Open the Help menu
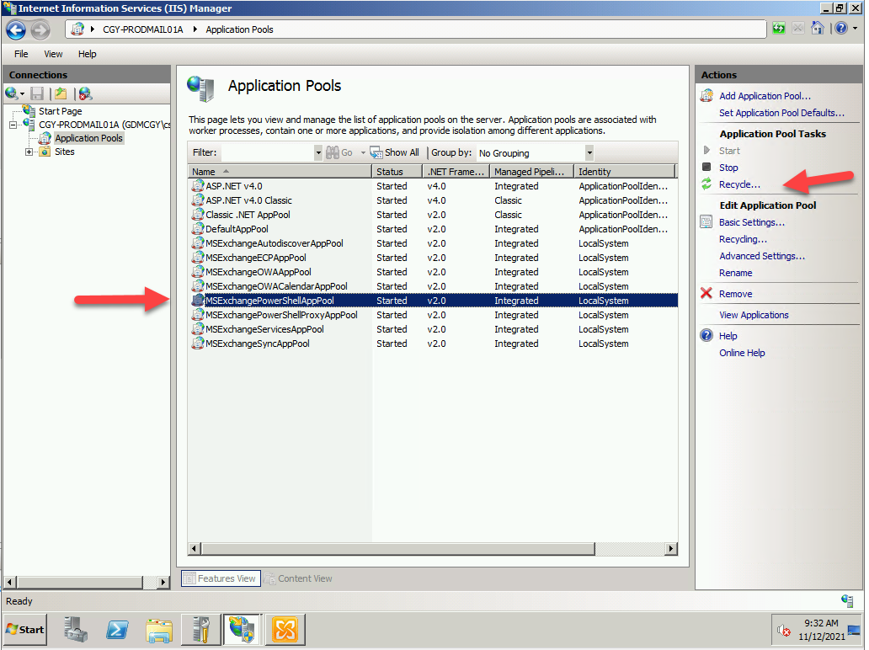Image resolution: width=869 pixels, height=650 pixels. [87, 54]
